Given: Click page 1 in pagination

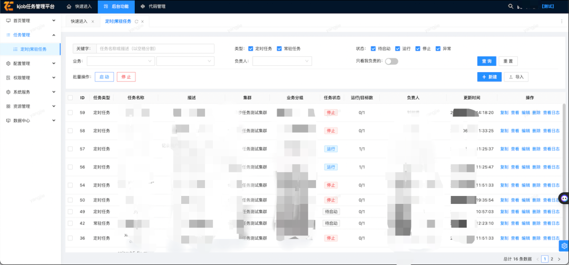Looking at the screenshot, I should (x=545, y=259).
